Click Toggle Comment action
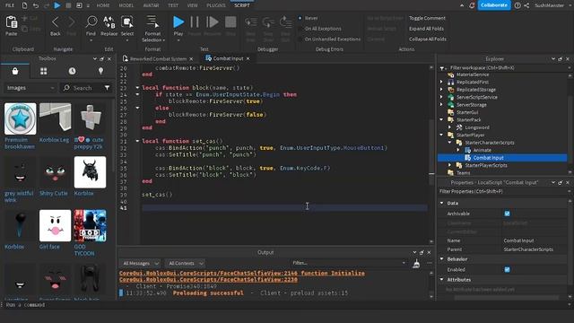 point(427,18)
